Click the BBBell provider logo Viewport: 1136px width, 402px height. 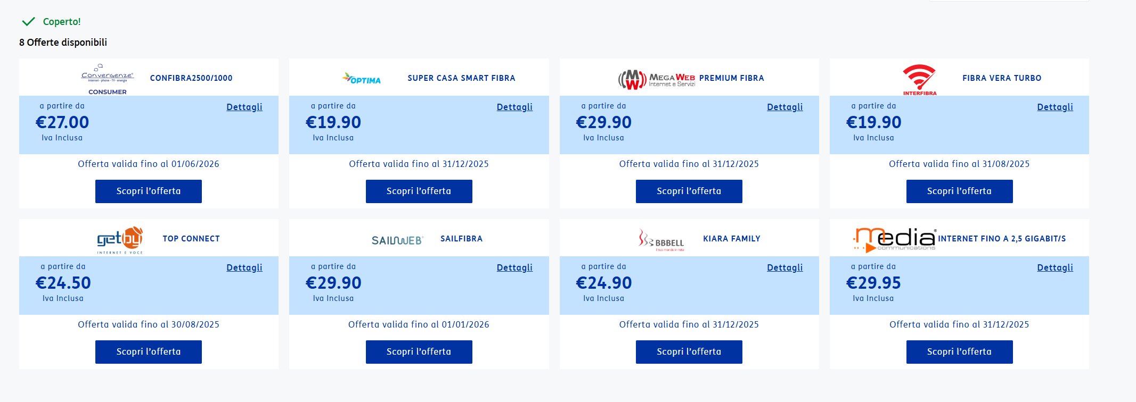point(661,240)
